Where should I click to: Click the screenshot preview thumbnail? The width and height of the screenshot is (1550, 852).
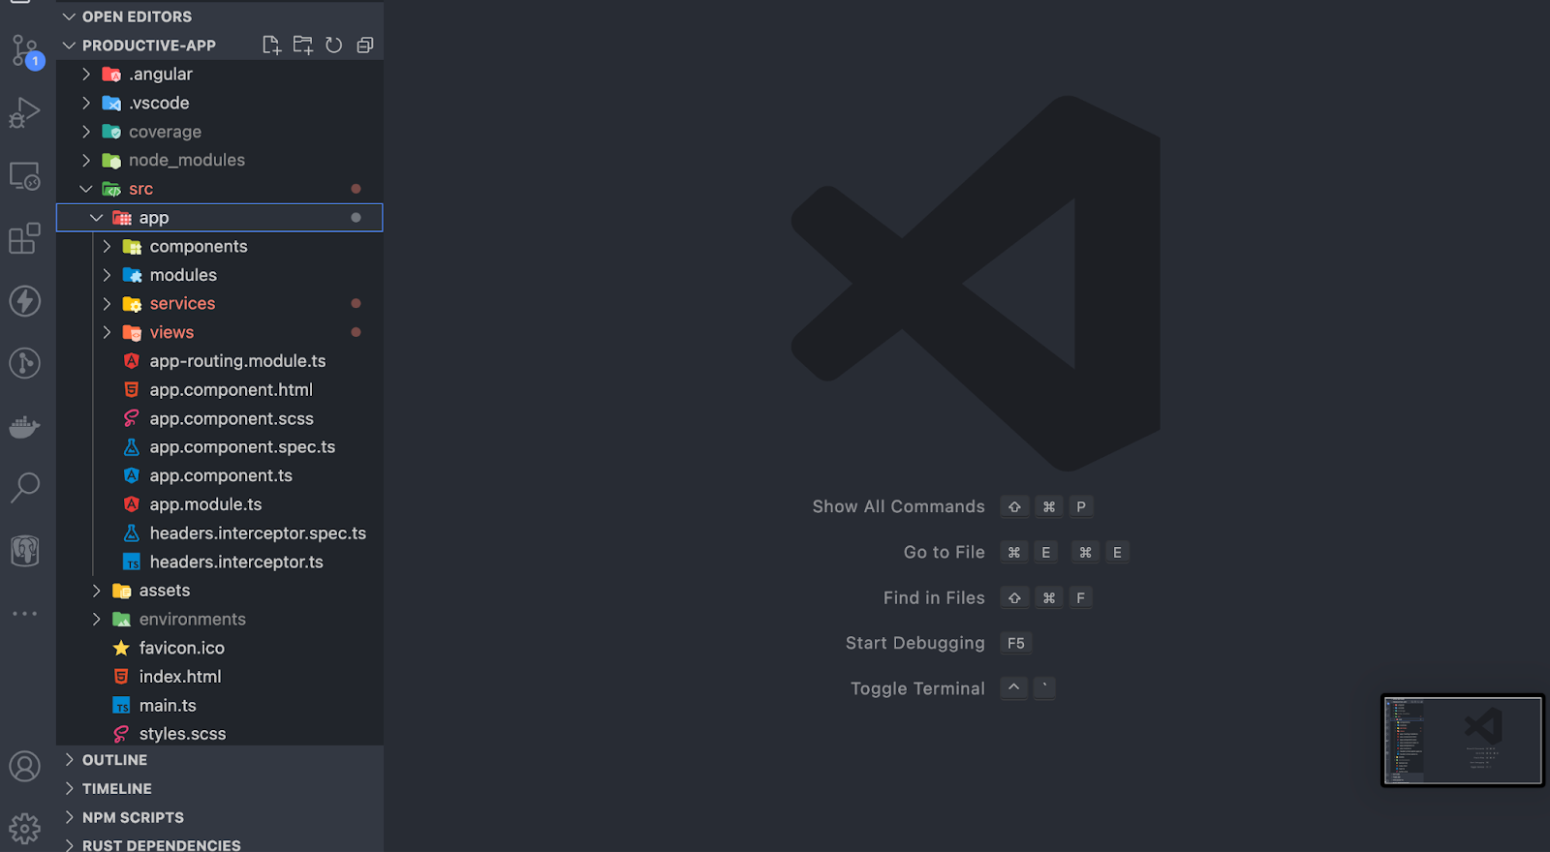[x=1462, y=741]
